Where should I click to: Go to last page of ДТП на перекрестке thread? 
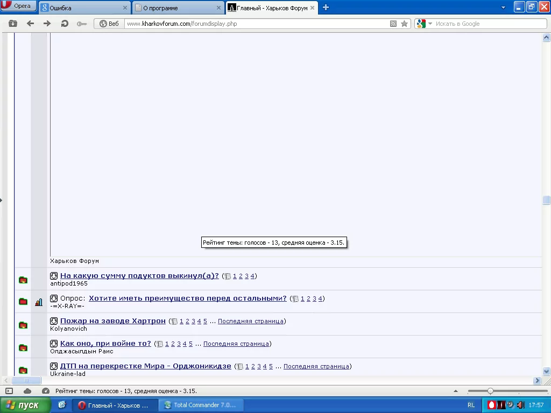click(x=316, y=366)
